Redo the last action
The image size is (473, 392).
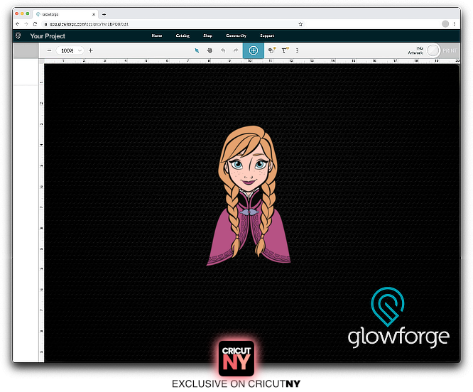pyautogui.click(x=236, y=50)
